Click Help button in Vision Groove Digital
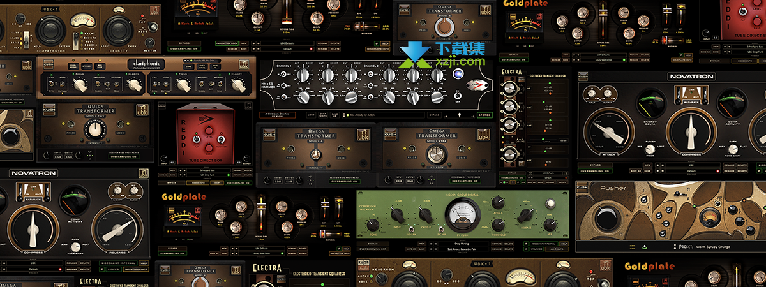This screenshot has width=766, height=287. [x=564, y=244]
